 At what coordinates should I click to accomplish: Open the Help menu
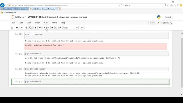tap(63, 23)
